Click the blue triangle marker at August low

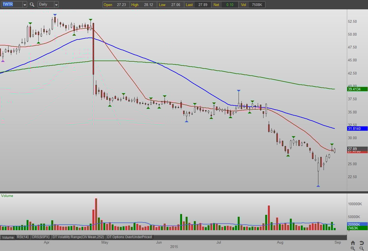point(318,186)
